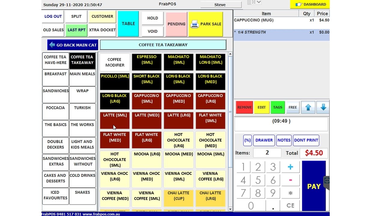The width and height of the screenshot is (384, 216).
Task: Click the yellow EDIT button
Action: 262,107
